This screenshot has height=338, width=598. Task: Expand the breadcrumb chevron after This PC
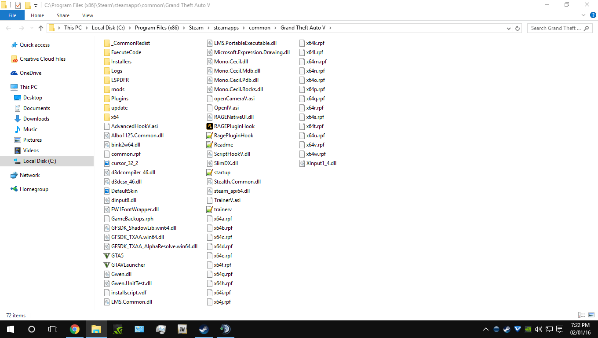click(87, 28)
